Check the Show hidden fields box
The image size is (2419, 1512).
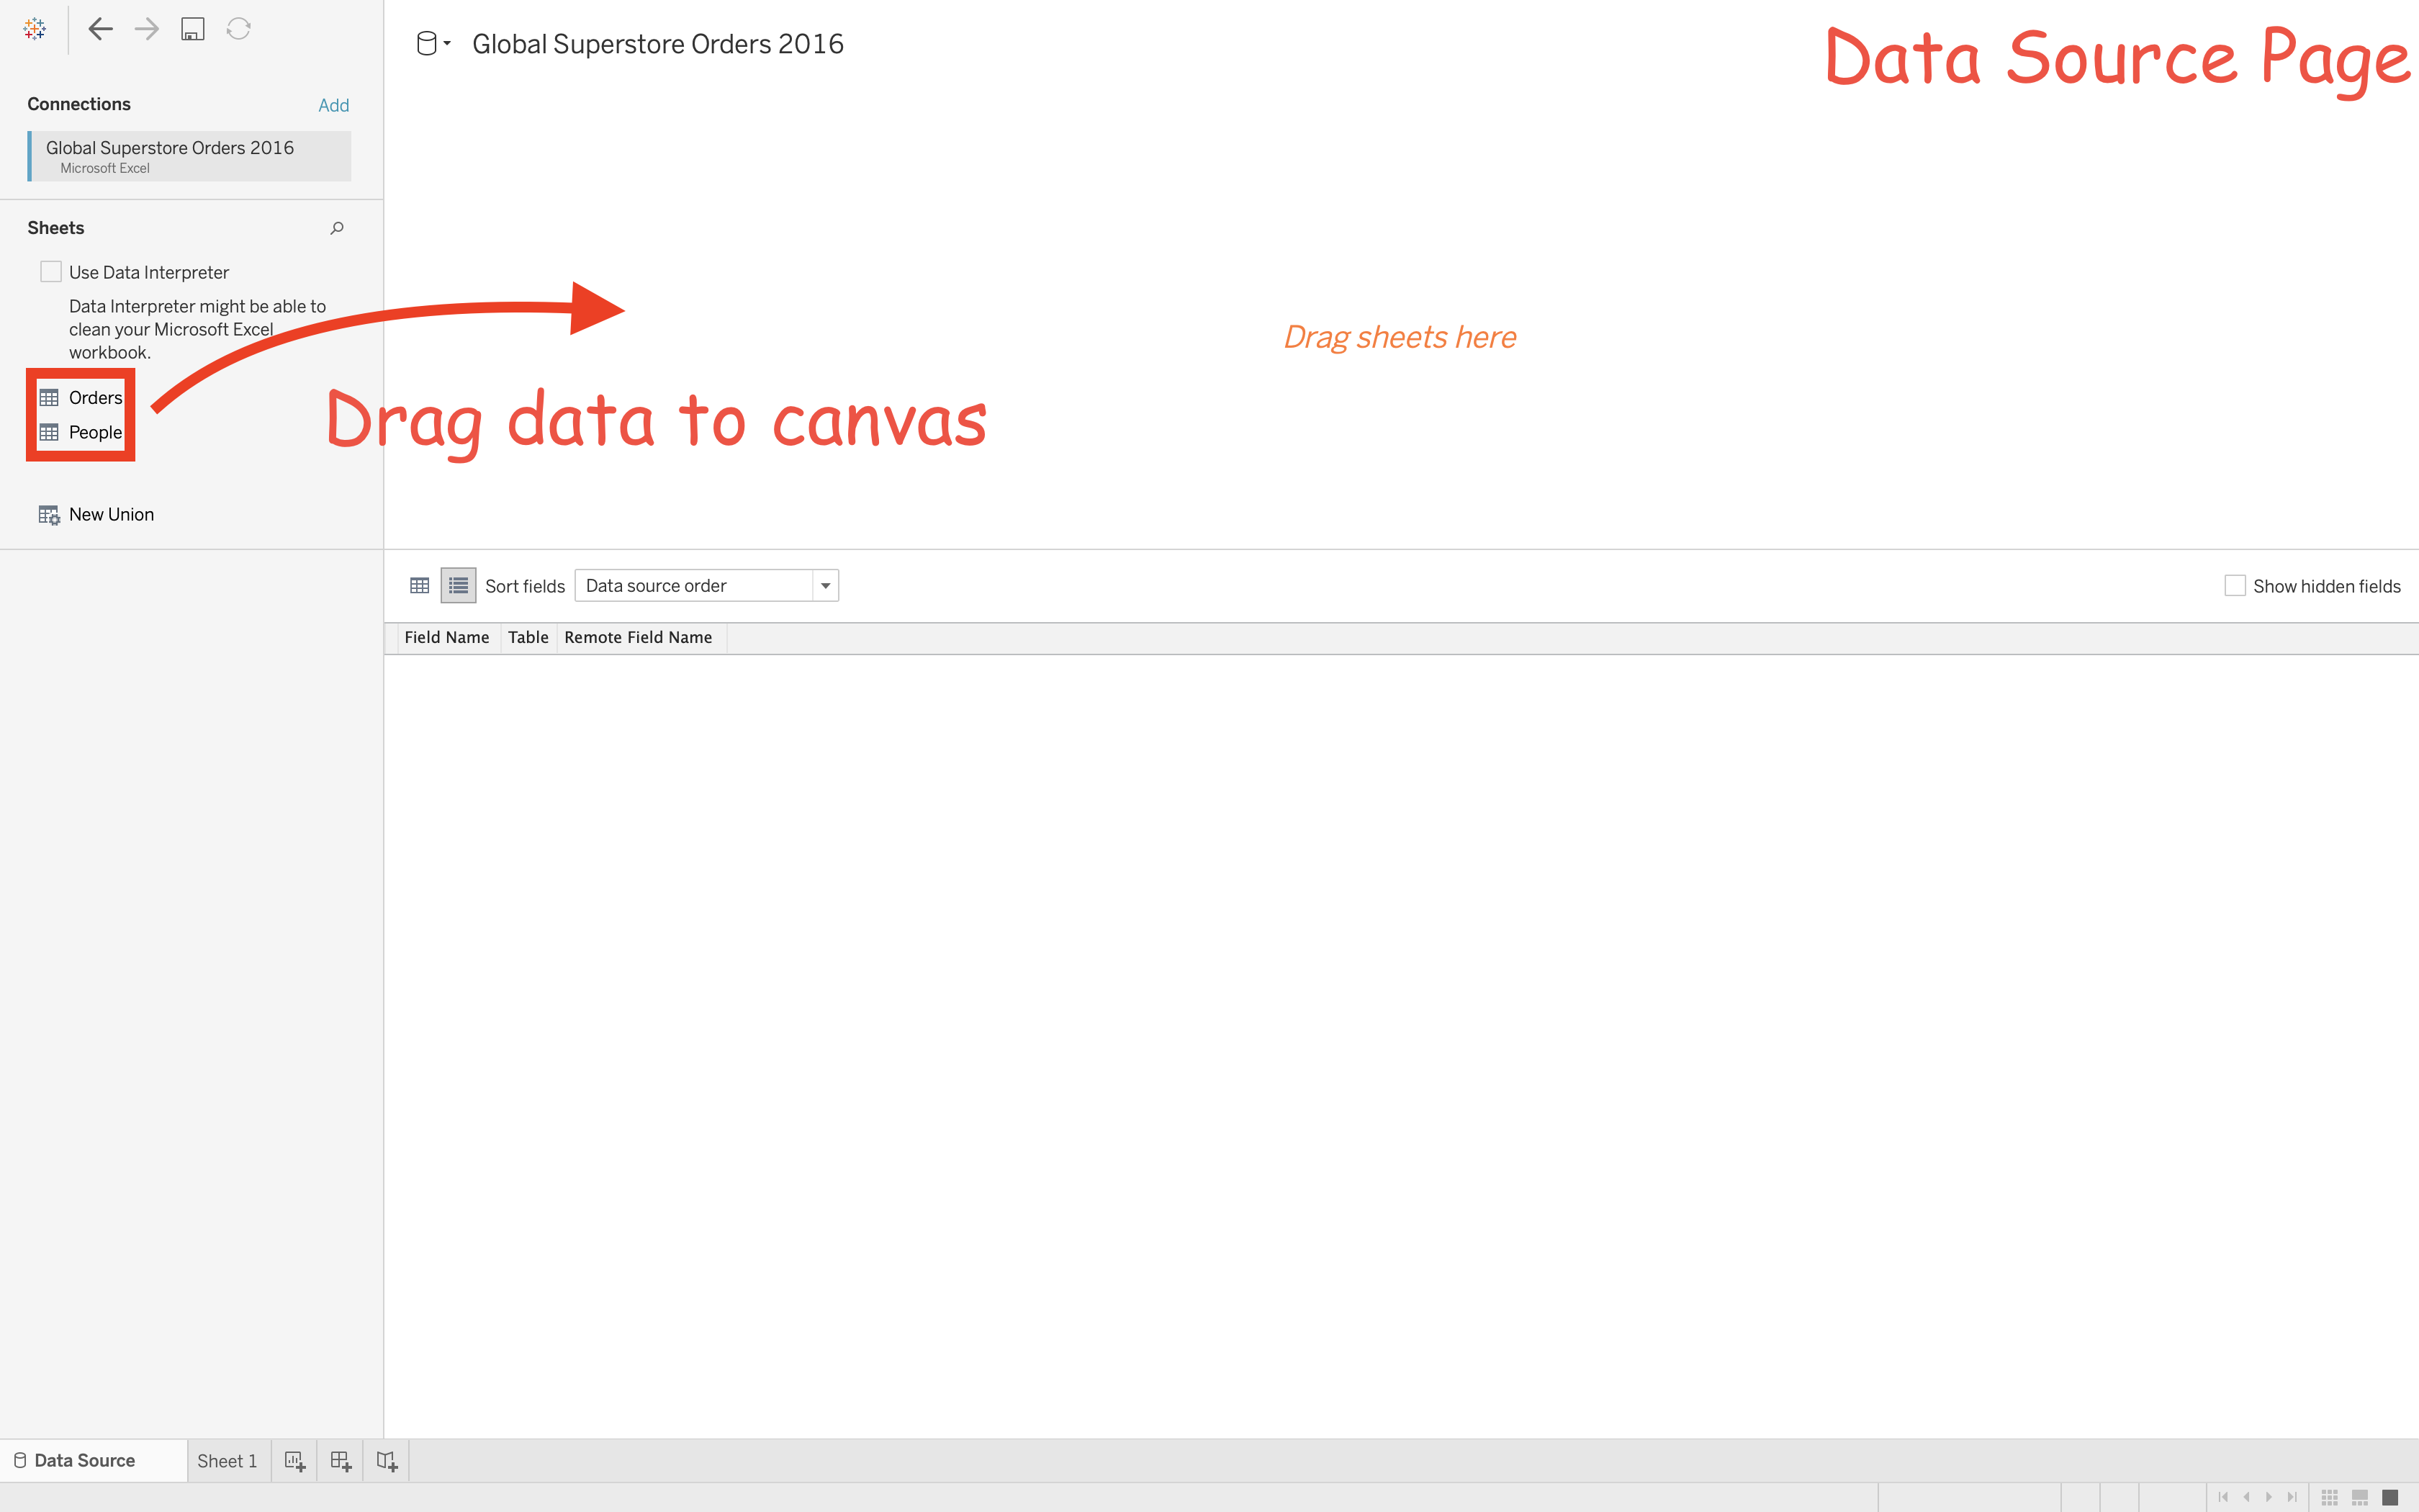tap(2234, 586)
